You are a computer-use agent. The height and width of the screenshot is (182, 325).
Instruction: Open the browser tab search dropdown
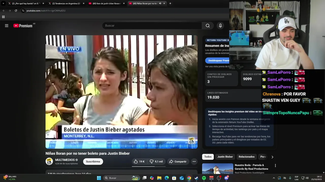3,3
